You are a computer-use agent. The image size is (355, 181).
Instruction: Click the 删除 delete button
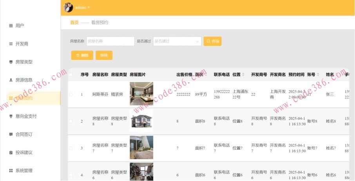click(x=82, y=55)
